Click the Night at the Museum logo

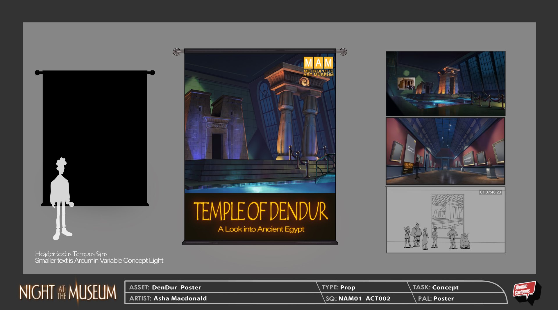68,292
